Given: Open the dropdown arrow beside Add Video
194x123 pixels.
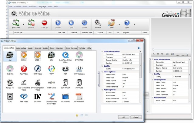Looking at the screenshot, I should [24, 24].
